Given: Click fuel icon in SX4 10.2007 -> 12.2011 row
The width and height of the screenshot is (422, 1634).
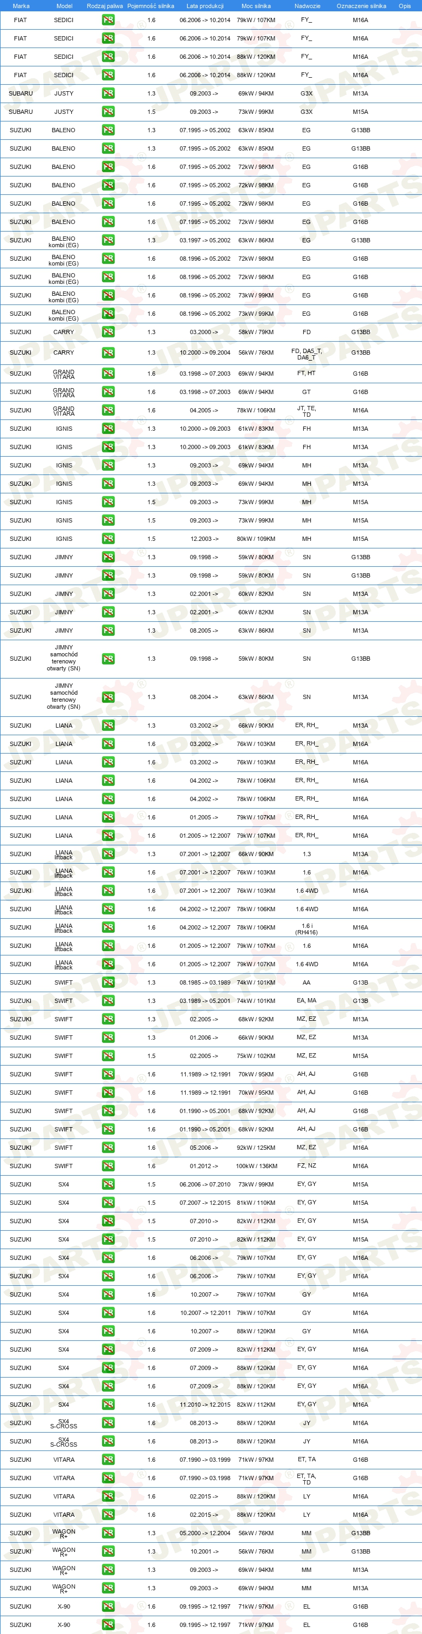Looking at the screenshot, I should (108, 1313).
